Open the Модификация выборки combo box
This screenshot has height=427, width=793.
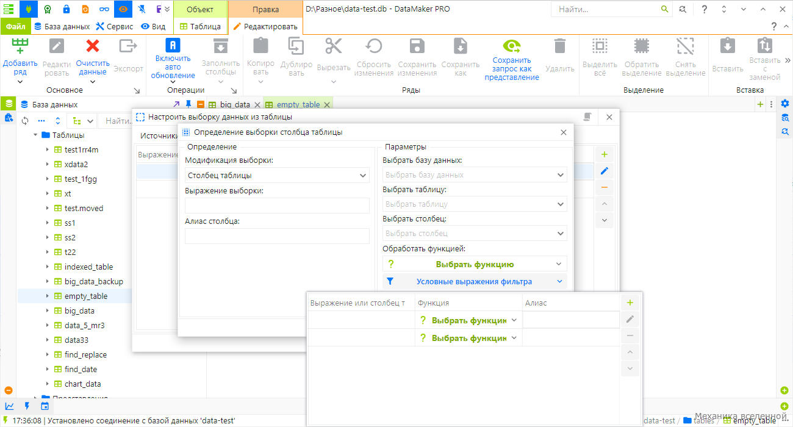coord(277,175)
